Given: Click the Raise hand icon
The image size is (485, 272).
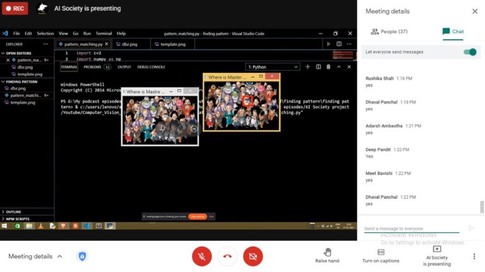Looking at the screenshot, I should tap(327, 252).
